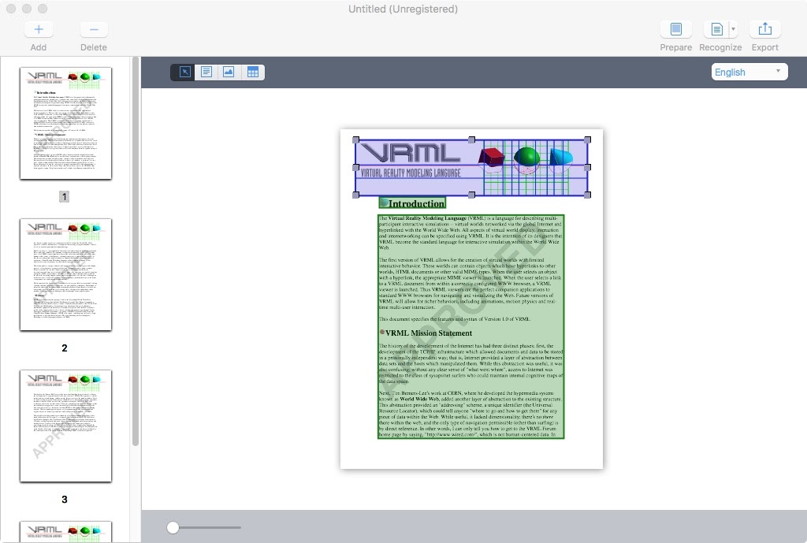The width and height of the screenshot is (807, 543).
Task: Click the large green body text area
Action: click(471, 326)
